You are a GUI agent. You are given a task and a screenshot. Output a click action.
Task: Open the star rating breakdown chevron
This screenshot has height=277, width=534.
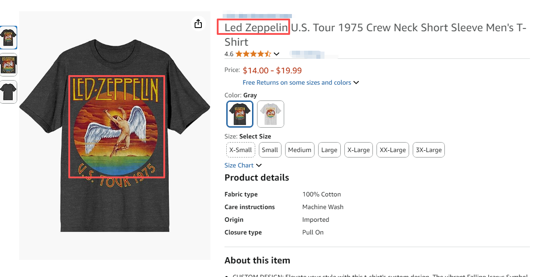[277, 54]
